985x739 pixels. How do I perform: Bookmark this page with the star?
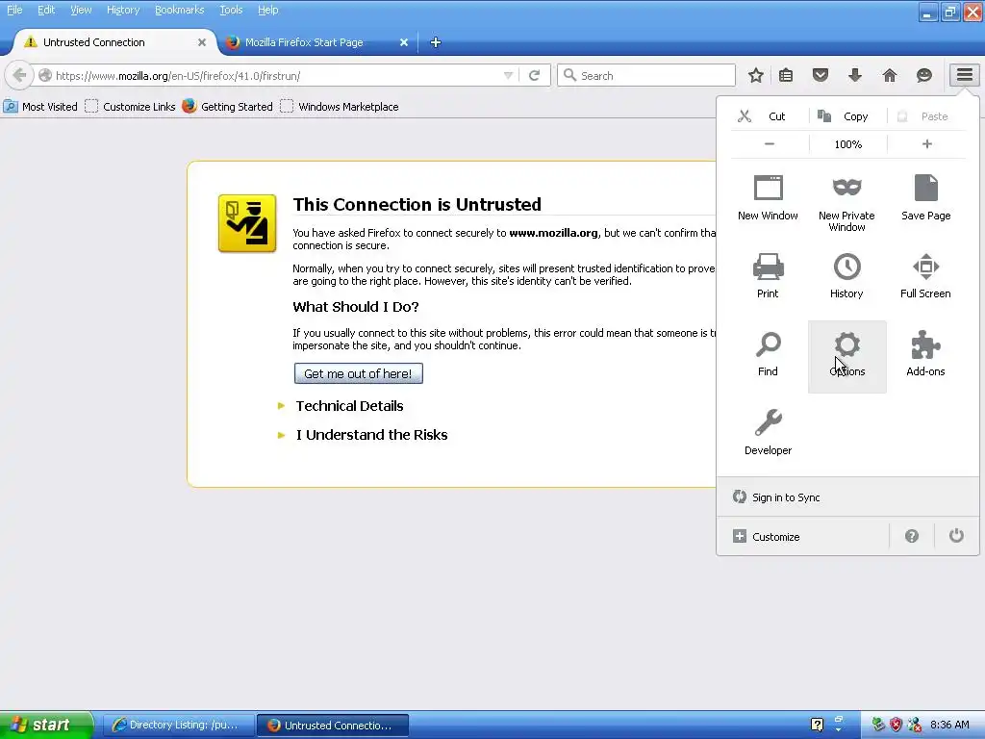click(x=756, y=75)
